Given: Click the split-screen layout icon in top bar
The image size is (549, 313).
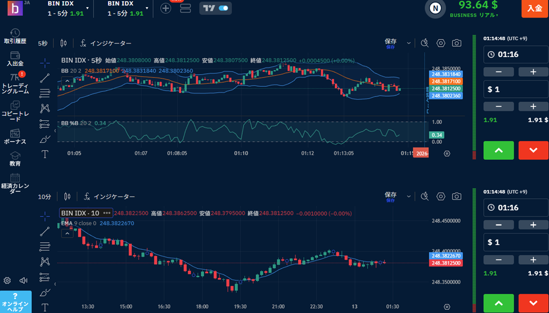Looking at the screenshot, I should point(185,8).
